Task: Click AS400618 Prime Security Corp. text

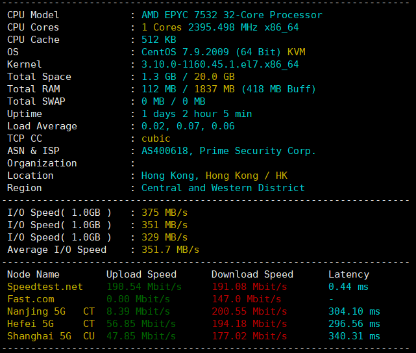Action: pyautogui.click(x=228, y=151)
